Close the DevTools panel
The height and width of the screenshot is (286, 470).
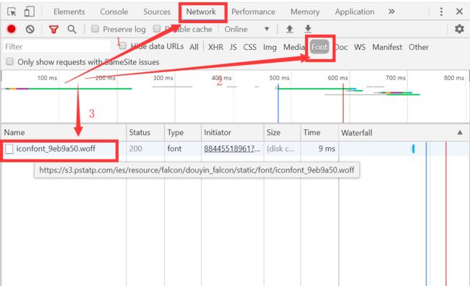click(x=459, y=12)
